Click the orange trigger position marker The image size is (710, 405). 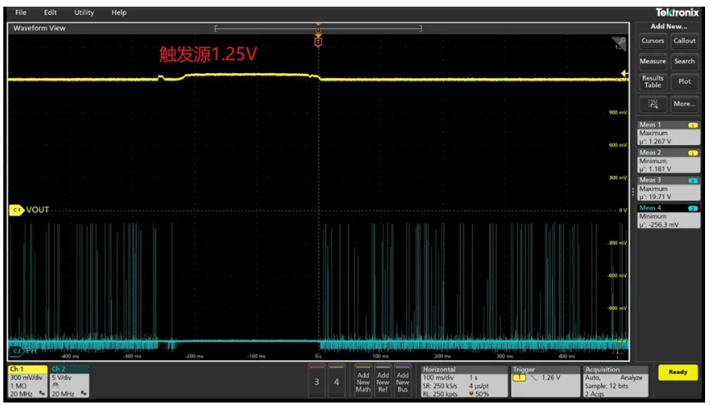pos(318,41)
